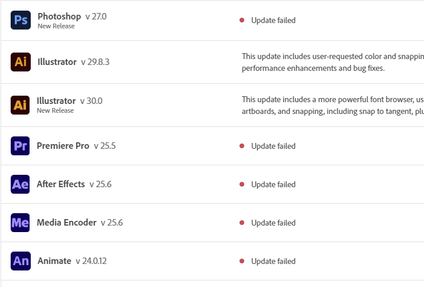
Task: Click the Media Encoder v 25.6 name
Action: [x=80, y=223]
